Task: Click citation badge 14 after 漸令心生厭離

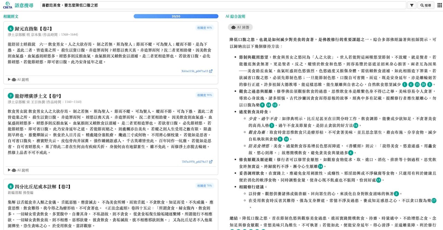Action: tap(320, 166)
